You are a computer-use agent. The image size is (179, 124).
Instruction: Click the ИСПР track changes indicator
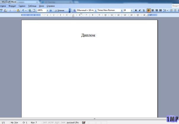click(x=51, y=122)
